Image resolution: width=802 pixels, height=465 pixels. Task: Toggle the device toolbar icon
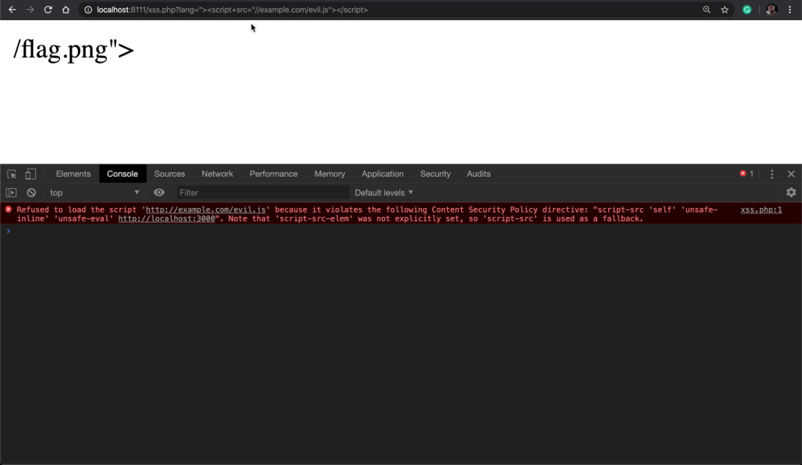click(30, 174)
